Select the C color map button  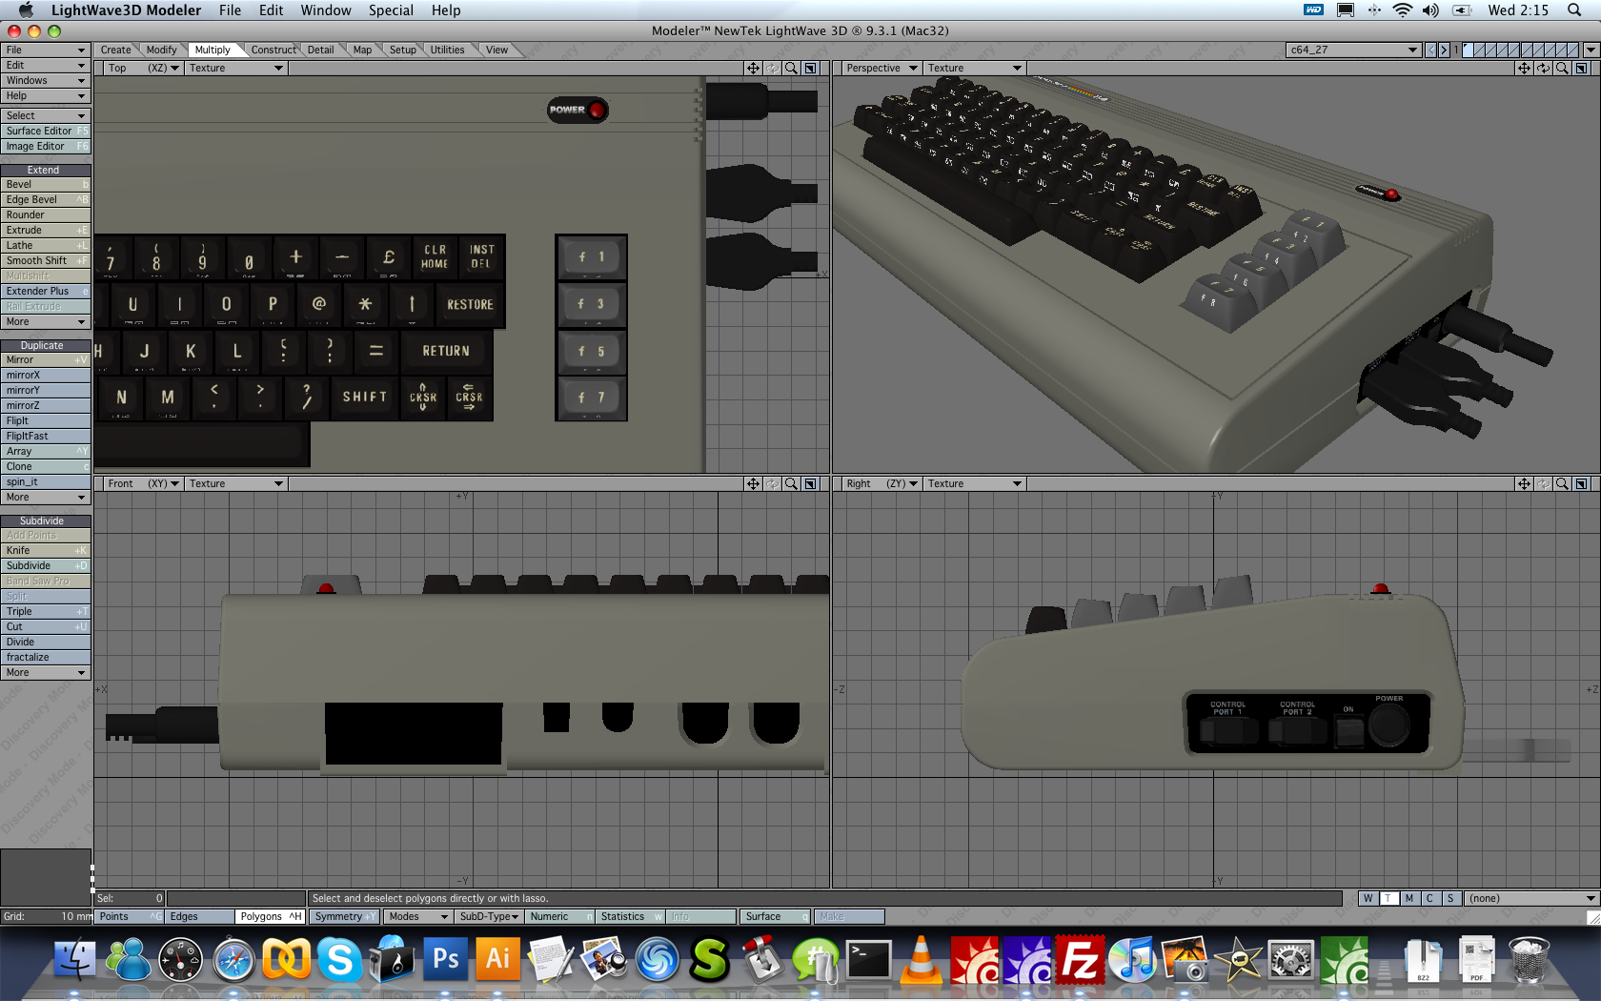pos(1429,899)
